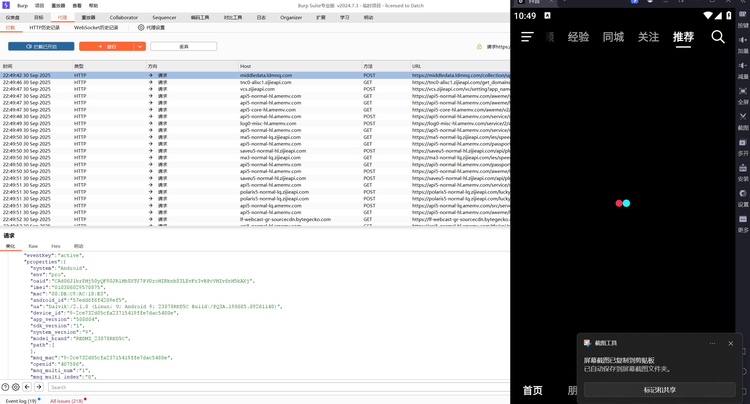Image resolution: width=750 pixels, height=404 pixels.
Task: Click the APK install icon
Action: 743,168
